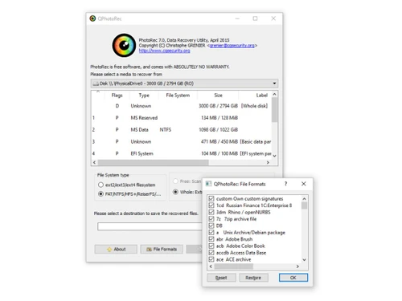
Task: Sort by the Flags column header
Action: [x=117, y=96]
